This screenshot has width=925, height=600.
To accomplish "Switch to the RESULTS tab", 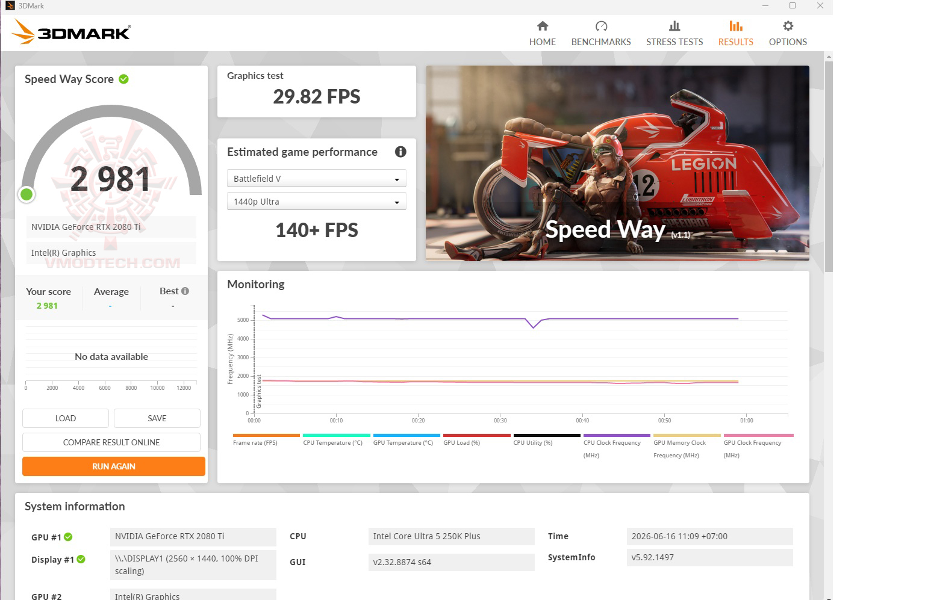I will (x=735, y=34).
